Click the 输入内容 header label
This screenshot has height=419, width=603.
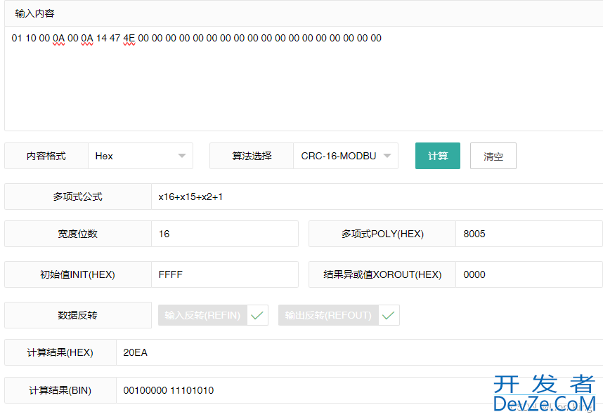(34, 13)
